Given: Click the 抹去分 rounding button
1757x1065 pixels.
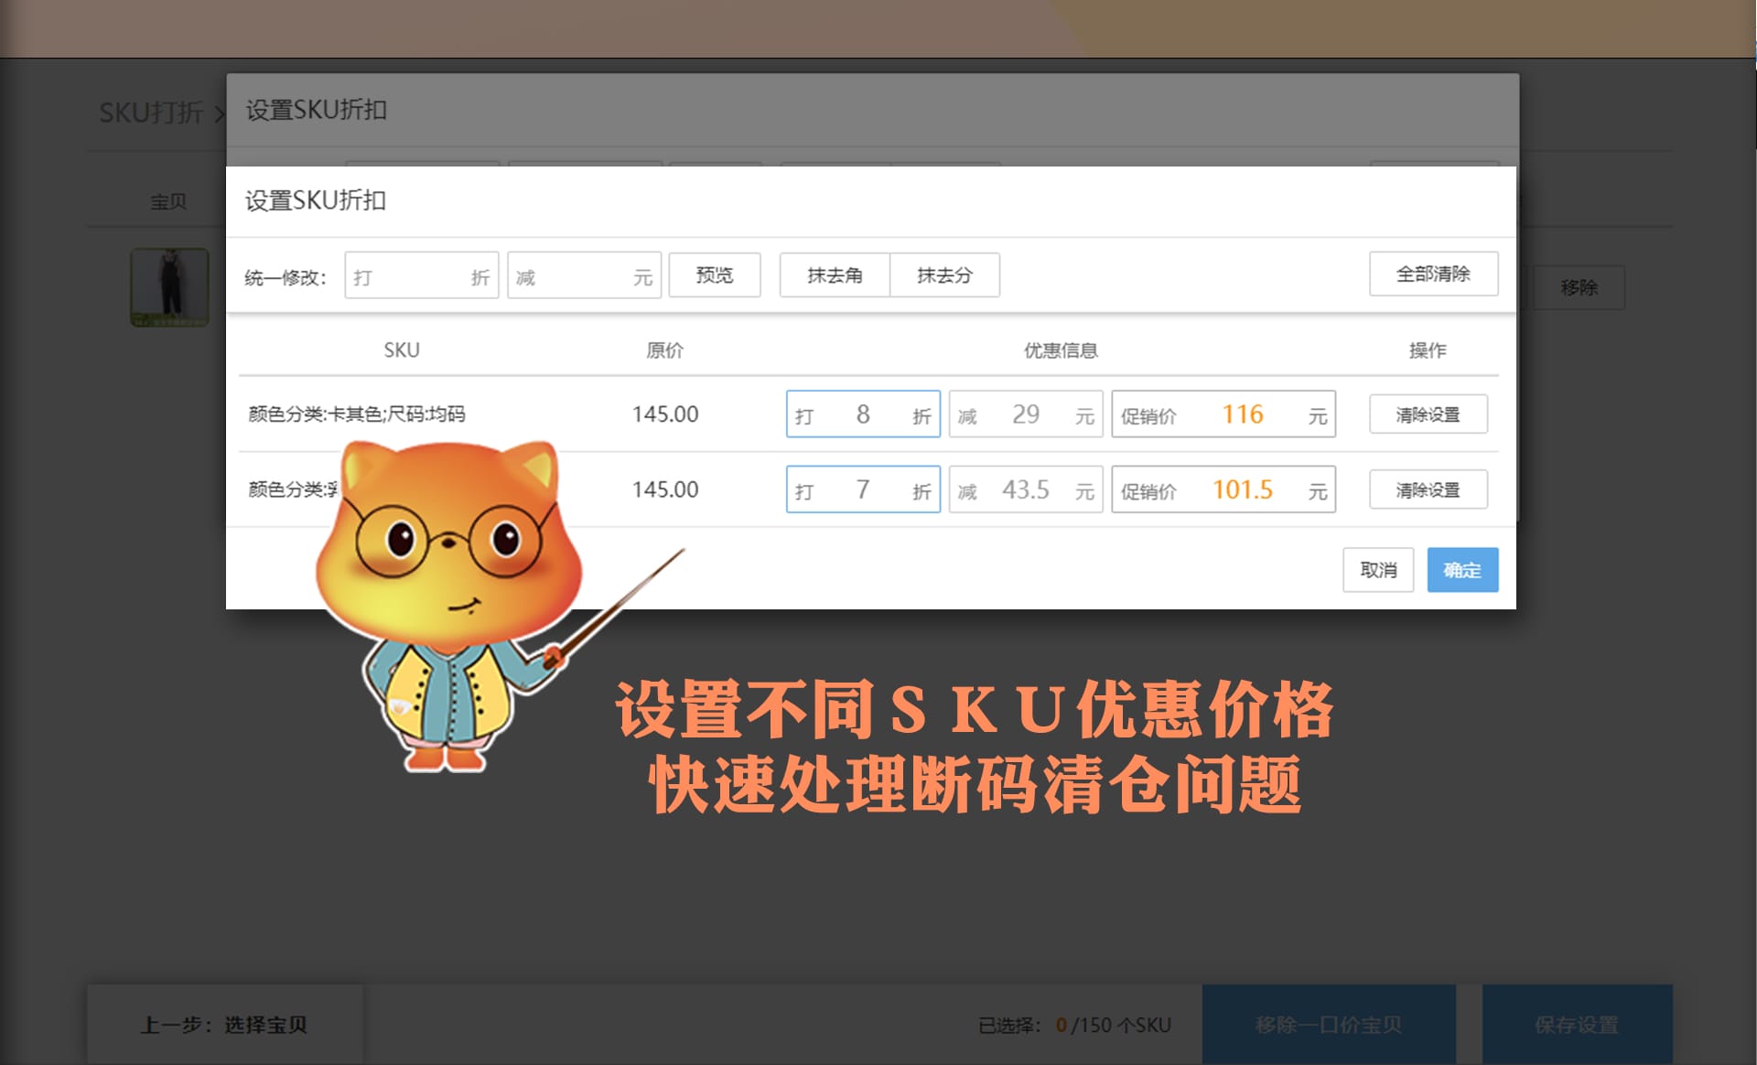Looking at the screenshot, I should pyautogui.click(x=944, y=274).
